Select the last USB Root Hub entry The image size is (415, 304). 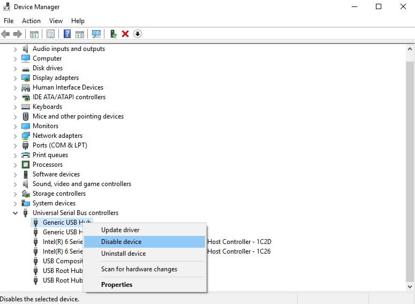click(63, 280)
